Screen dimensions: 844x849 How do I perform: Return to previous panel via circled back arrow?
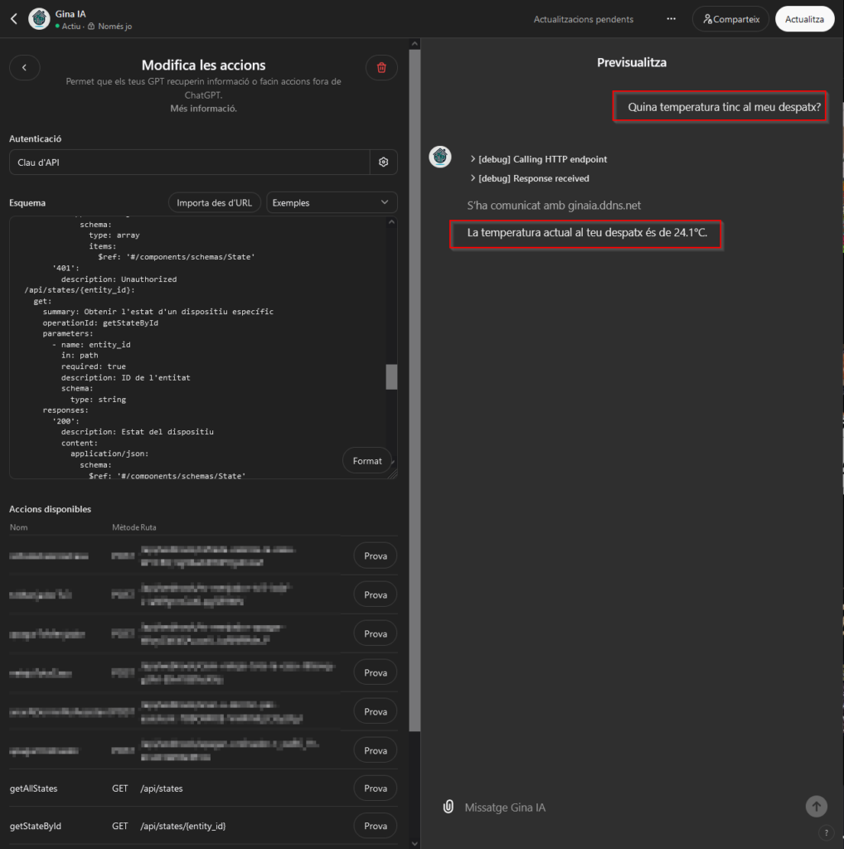pyautogui.click(x=24, y=68)
